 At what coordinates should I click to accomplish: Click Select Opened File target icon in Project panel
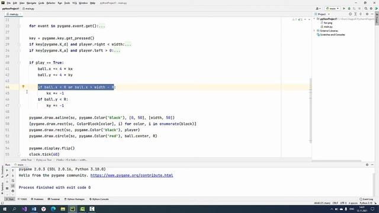(x=350, y=14)
